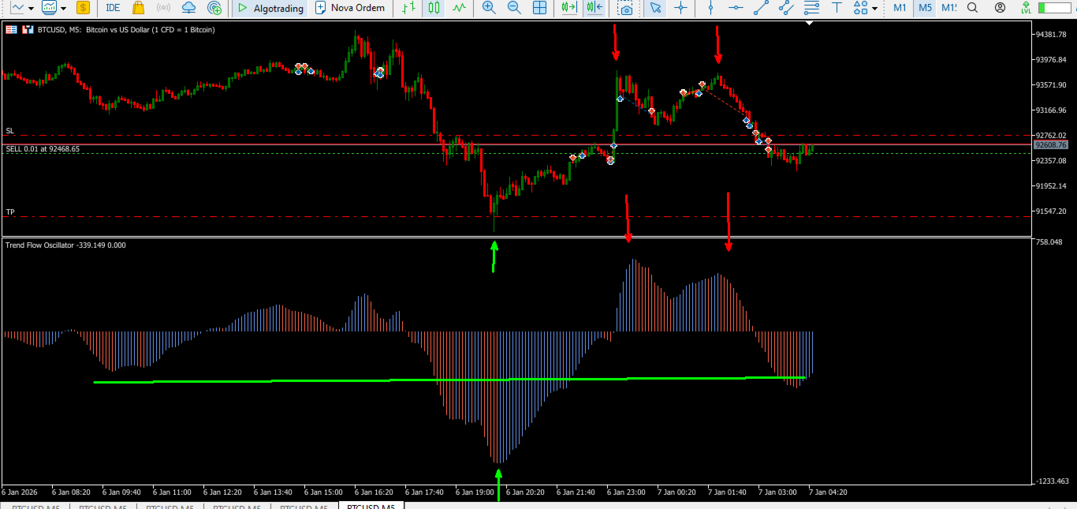Create a new order with Nova Ordem
1077x509 pixels.
350,8
